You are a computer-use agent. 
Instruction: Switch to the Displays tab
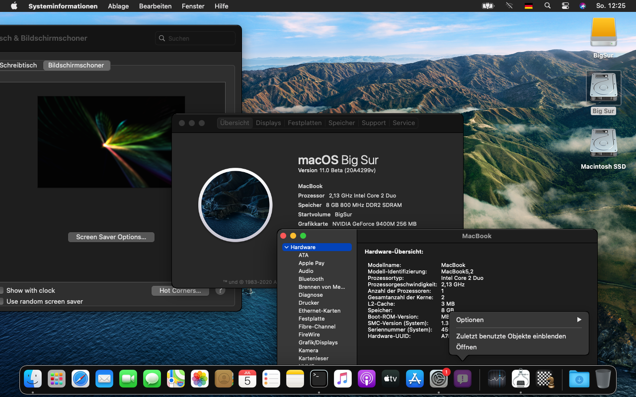pos(268,123)
